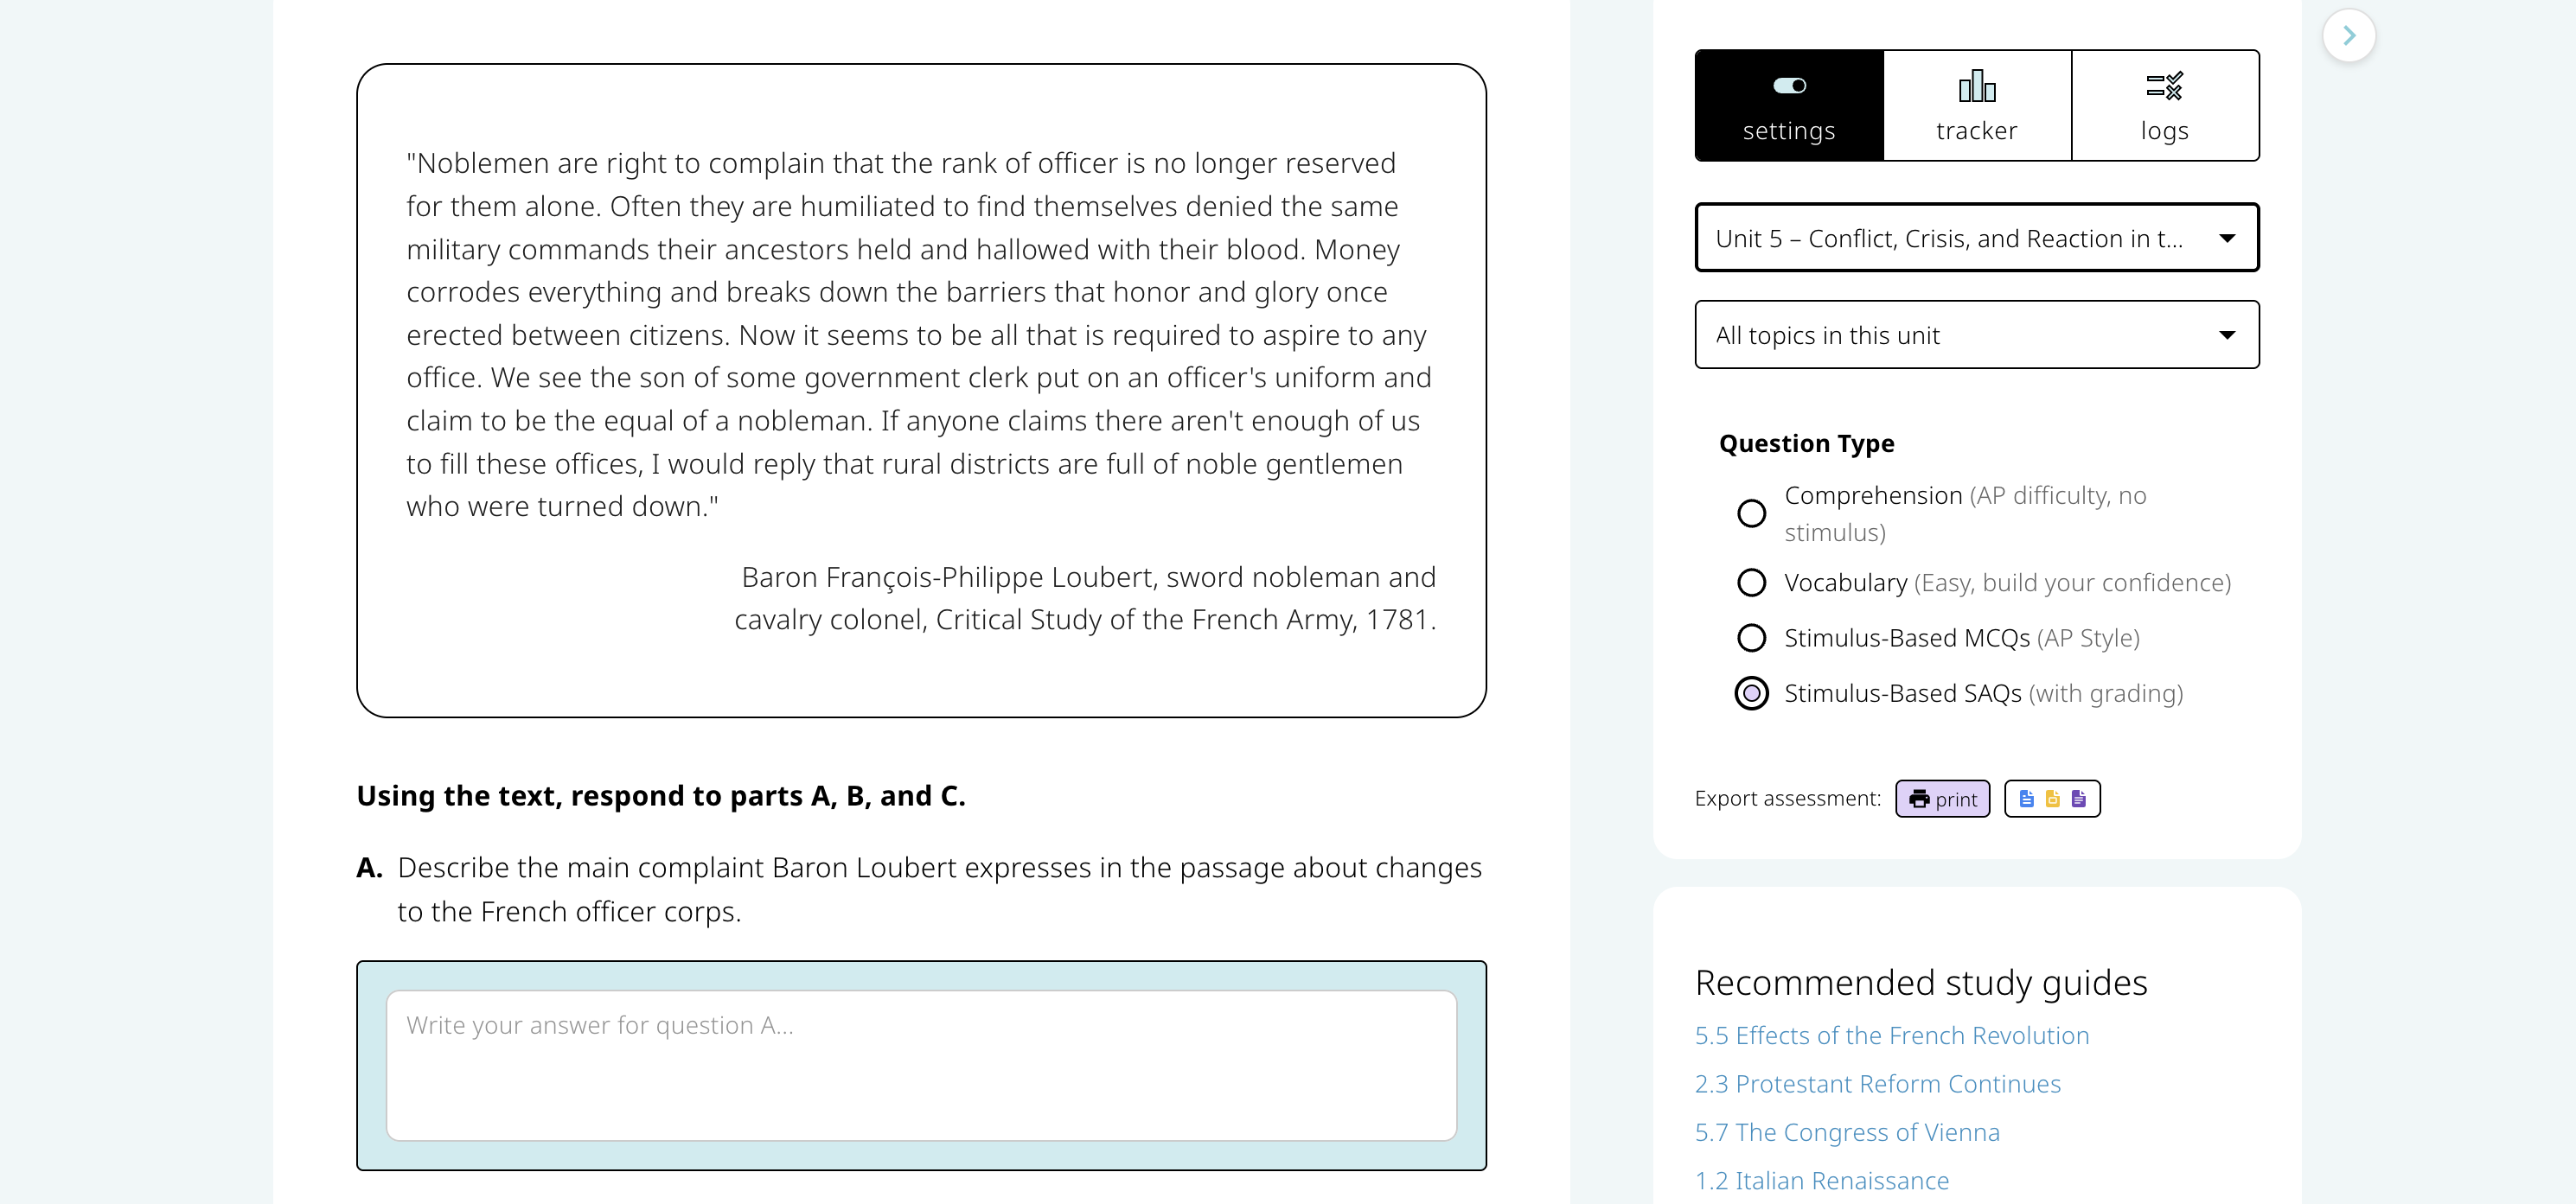Export to Google Docs using blue icon

coord(2026,799)
